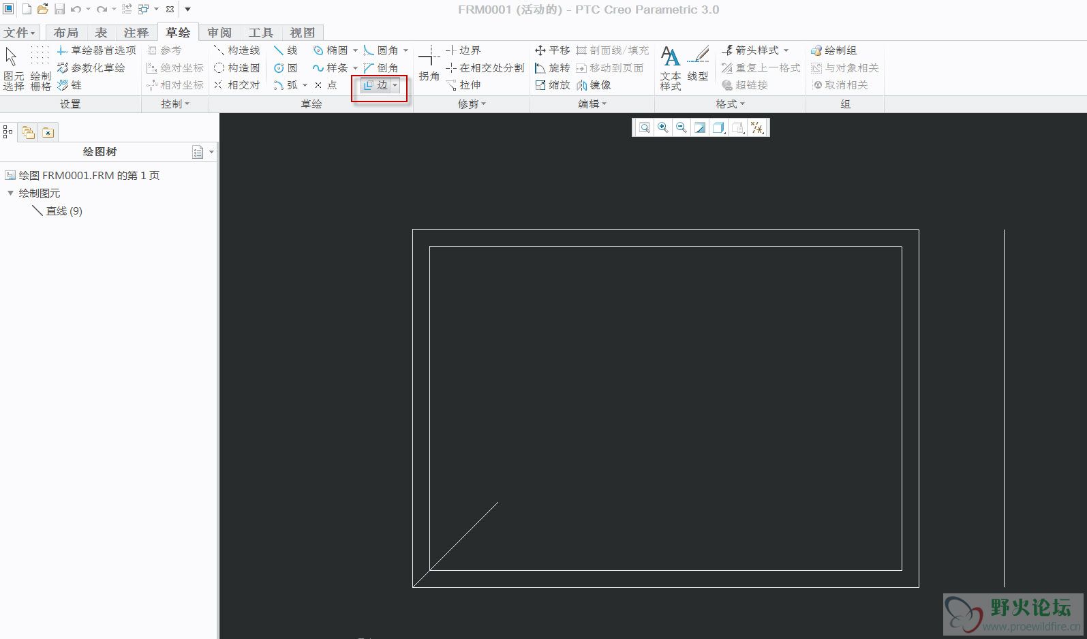Select the 圆 circle tool

pyautogui.click(x=286, y=68)
